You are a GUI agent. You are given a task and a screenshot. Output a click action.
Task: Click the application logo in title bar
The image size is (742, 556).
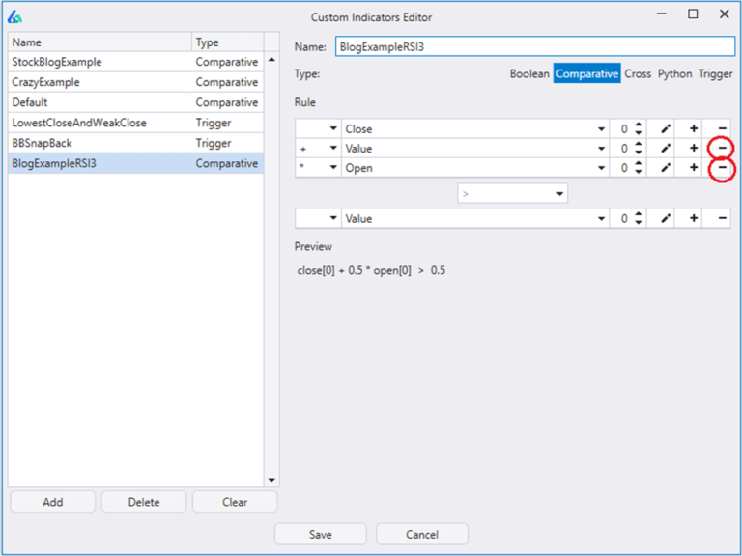pyautogui.click(x=14, y=17)
